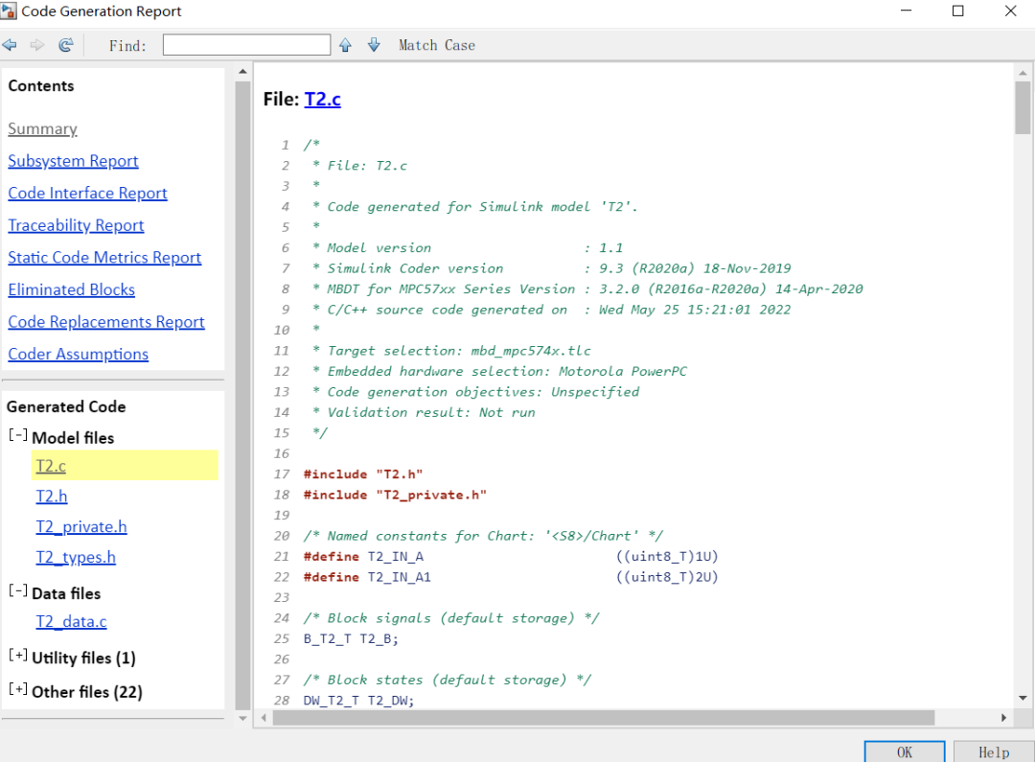Click the code pane horizontal scrollbar thumb
Screen dimensions: 1035x762
[604, 718]
